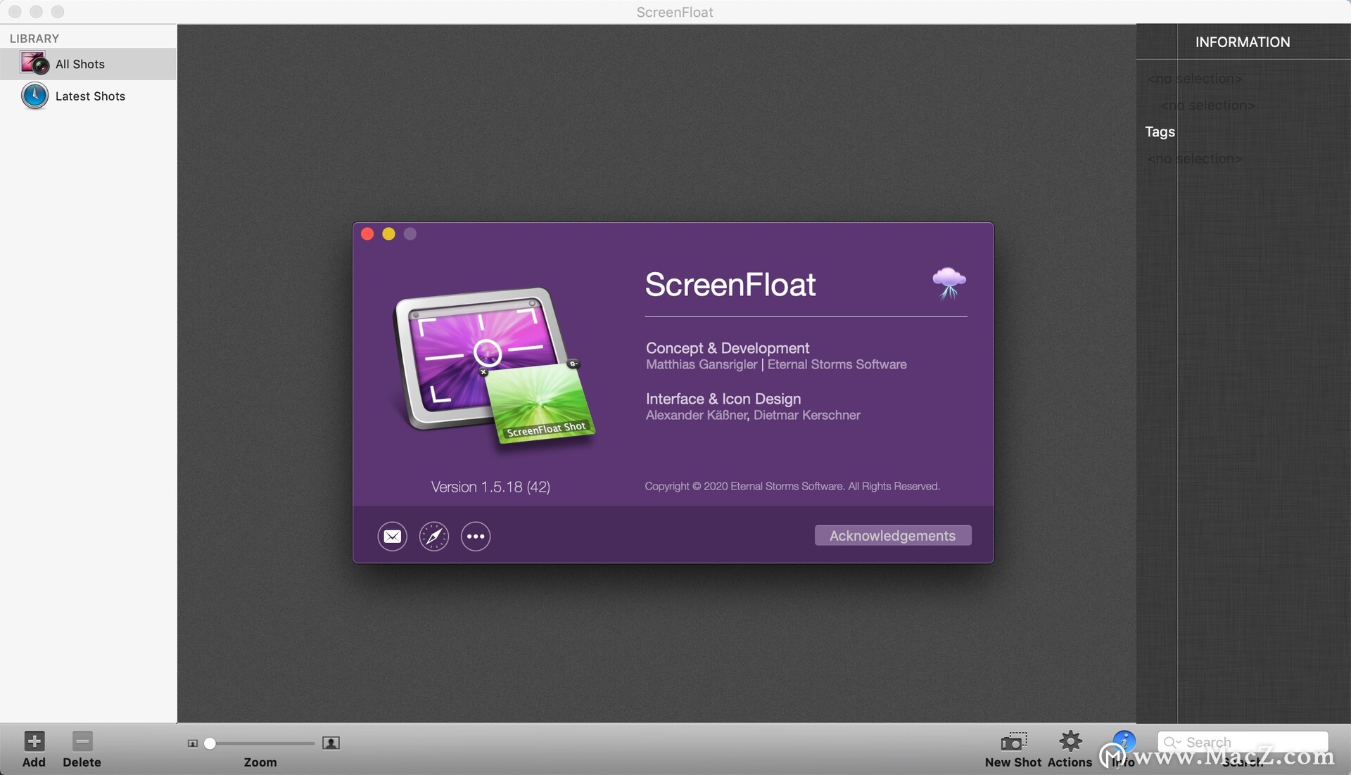Viewport: 1351px width, 775px height.
Task: Open the Acknowledgements button
Action: click(x=893, y=536)
